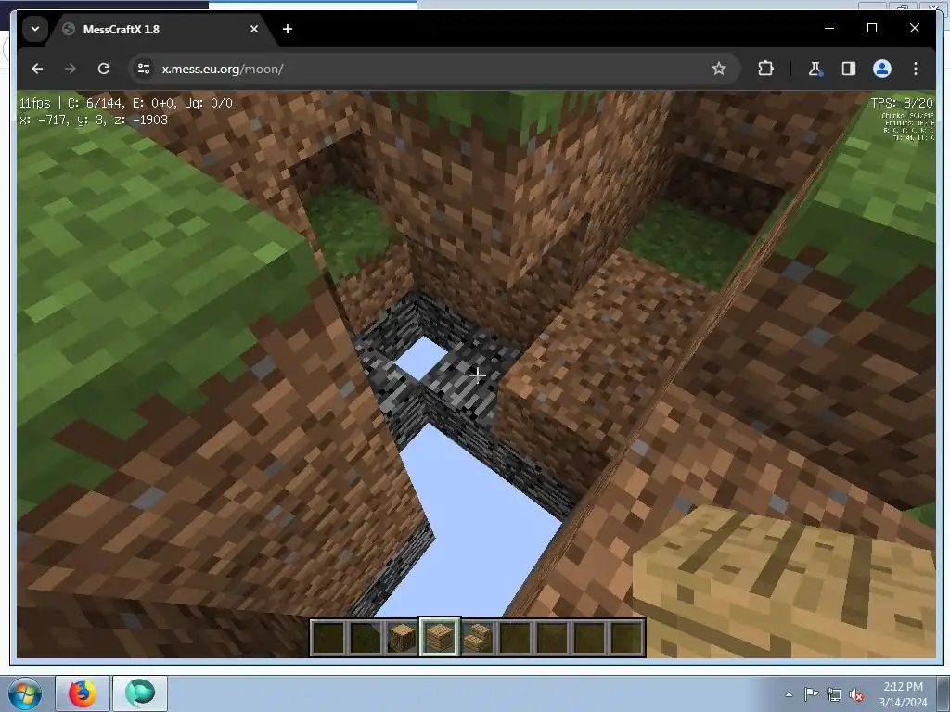950x712 pixels.
Task: Select the oak log hotbar slot
Action: pyautogui.click(x=403, y=638)
